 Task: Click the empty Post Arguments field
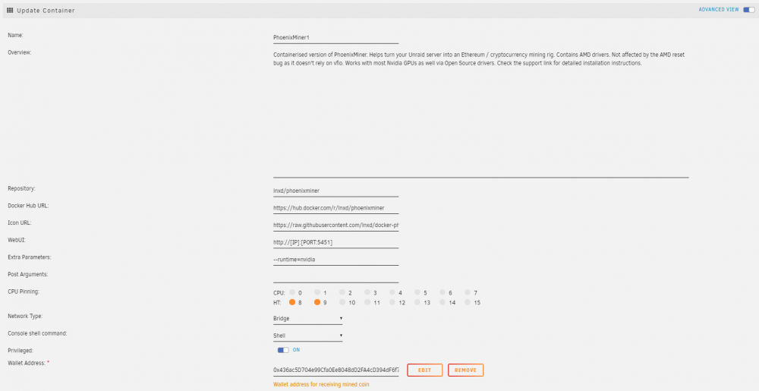[336, 276]
